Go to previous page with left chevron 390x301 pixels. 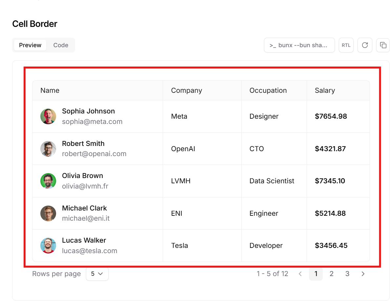click(300, 274)
